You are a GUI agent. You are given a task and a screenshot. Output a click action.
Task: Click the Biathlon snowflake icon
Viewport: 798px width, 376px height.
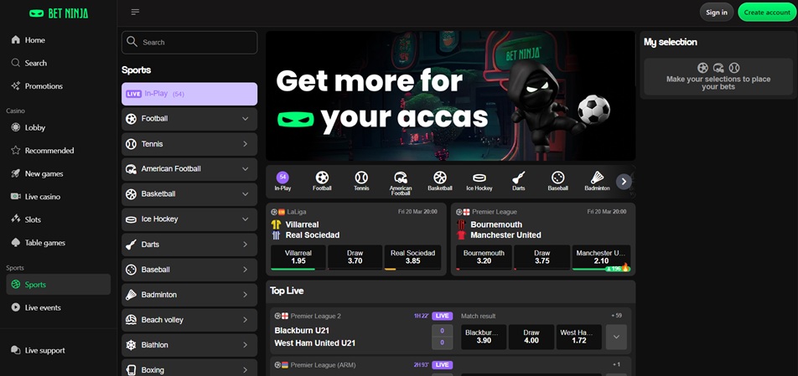(x=132, y=345)
